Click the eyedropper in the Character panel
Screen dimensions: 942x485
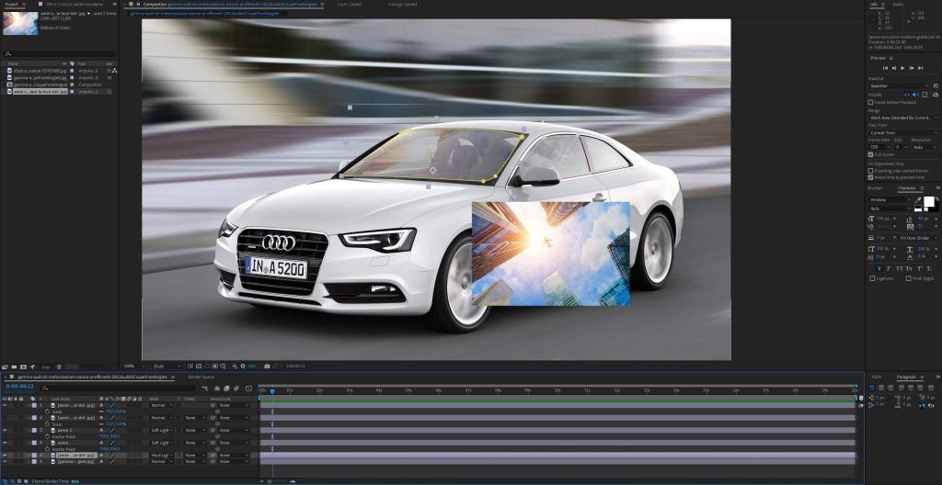coord(918,200)
